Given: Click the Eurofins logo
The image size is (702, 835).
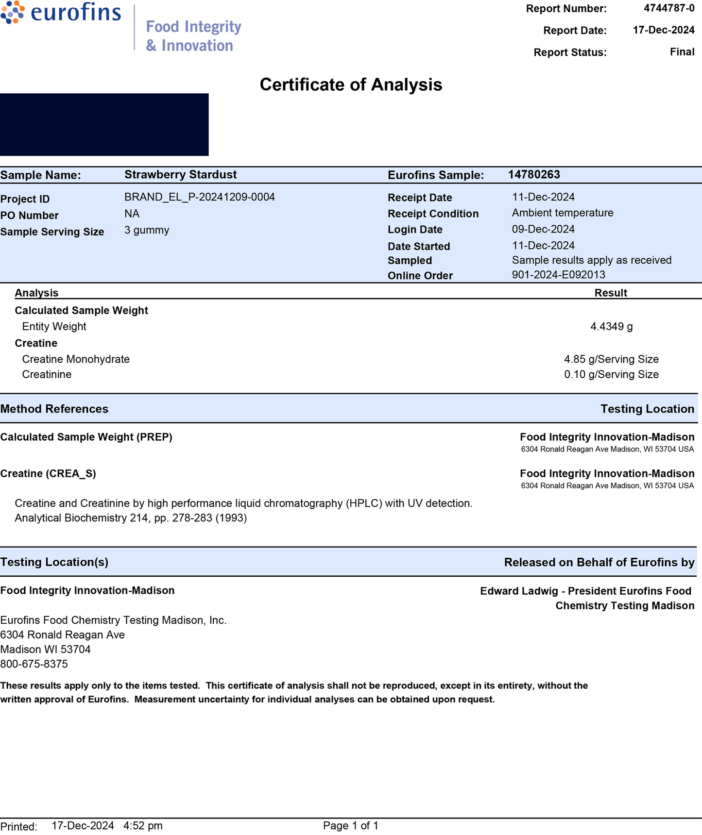Looking at the screenshot, I should coord(61,13).
